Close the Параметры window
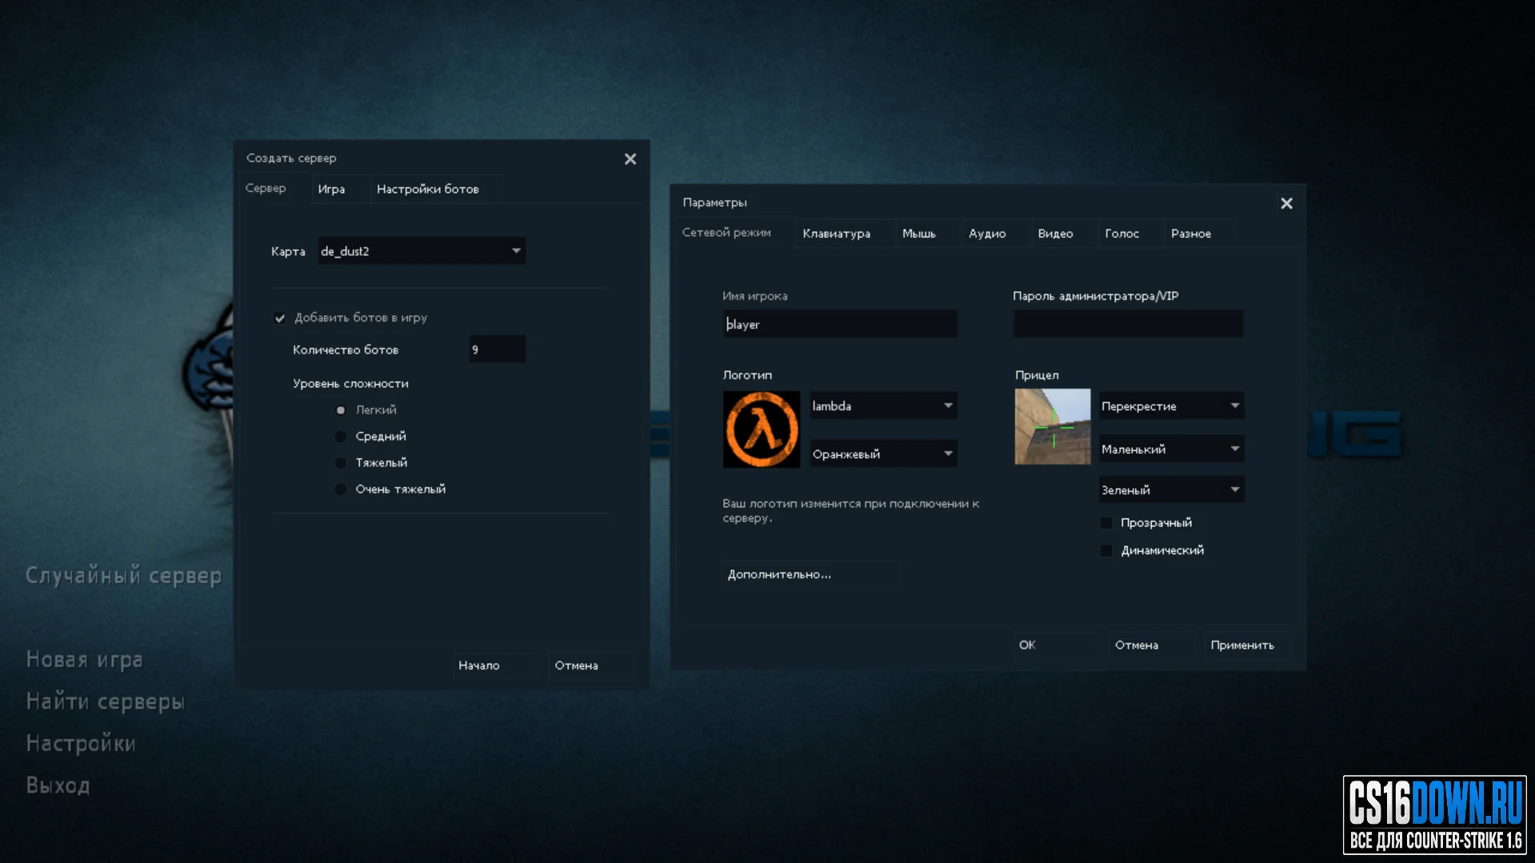This screenshot has width=1535, height=863. (x=1286, y=204)
